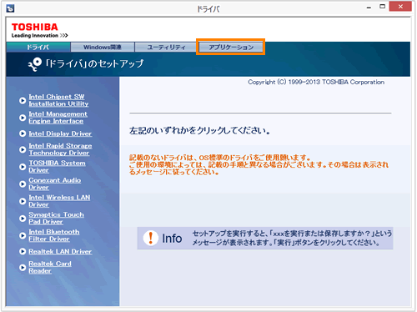417x312 pixels.
Task: Click the arrow icon beside Conexant Audio Driver
Action: pyautogui.click(x=23, y=184)
